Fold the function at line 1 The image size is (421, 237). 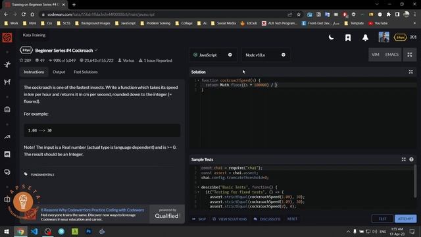(x=199, y=80)
